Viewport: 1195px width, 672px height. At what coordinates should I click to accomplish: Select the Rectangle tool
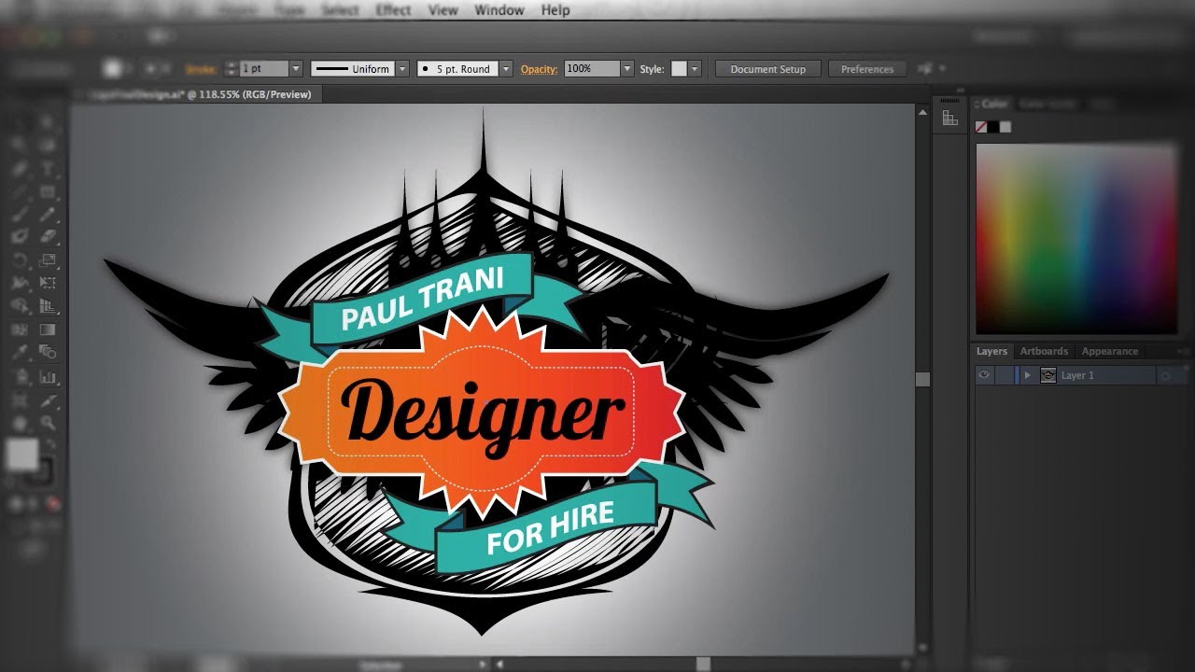pos(48,191)
